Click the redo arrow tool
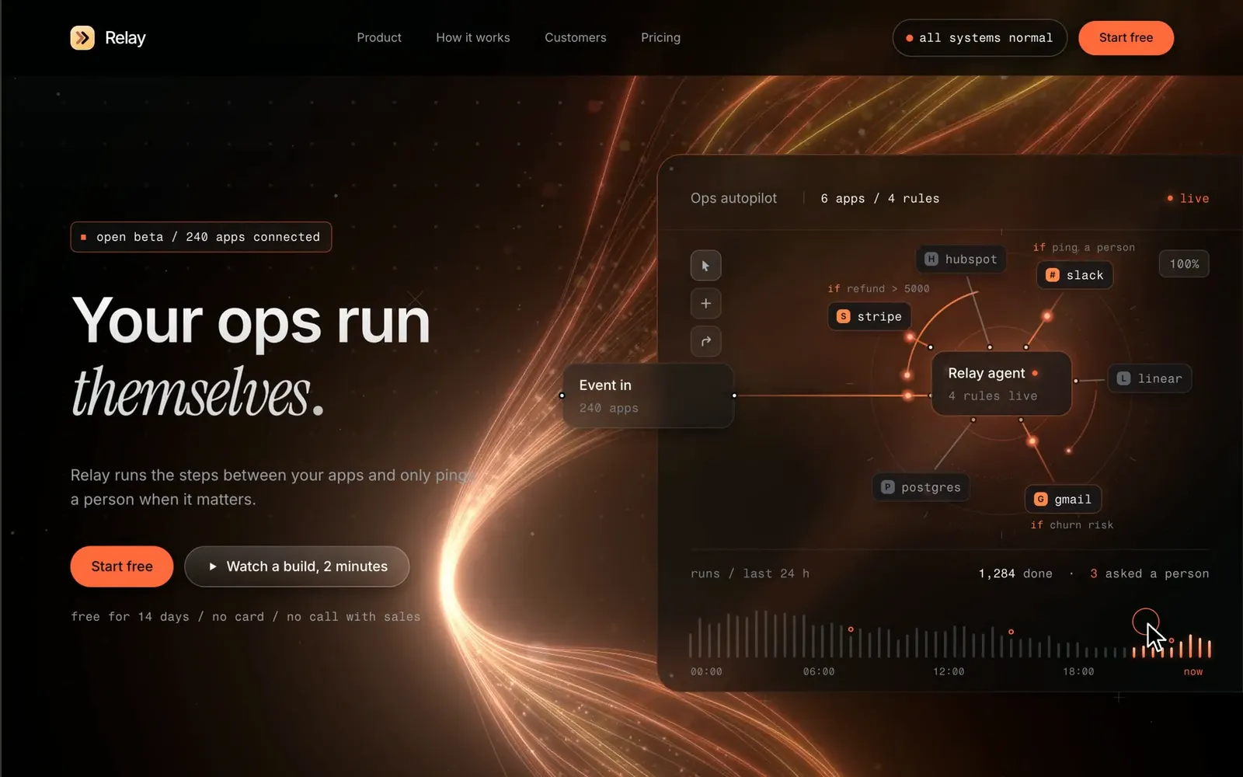 point(705,341)
